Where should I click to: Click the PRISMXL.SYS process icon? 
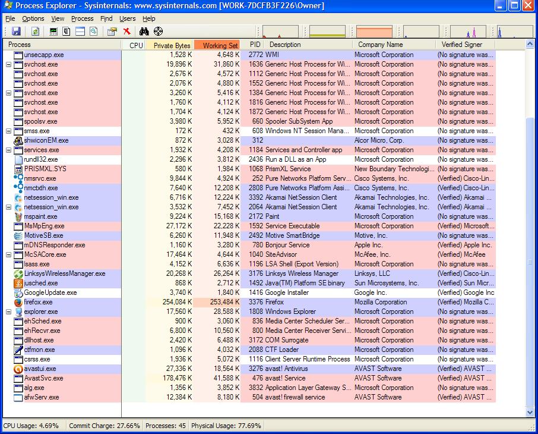click(18, 169)
